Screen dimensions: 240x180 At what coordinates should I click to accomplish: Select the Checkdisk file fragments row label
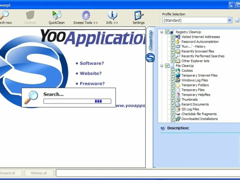tap(199, 114)
